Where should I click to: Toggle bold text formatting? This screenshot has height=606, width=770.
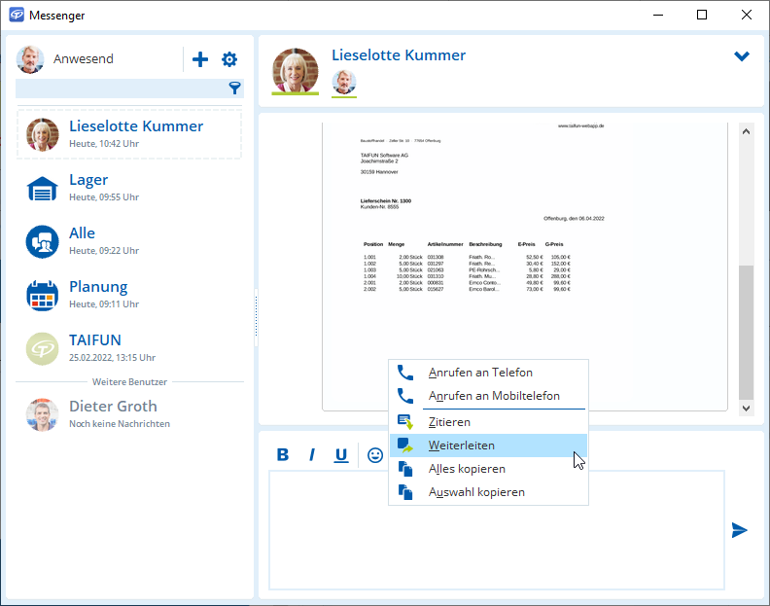pos(283,454)
